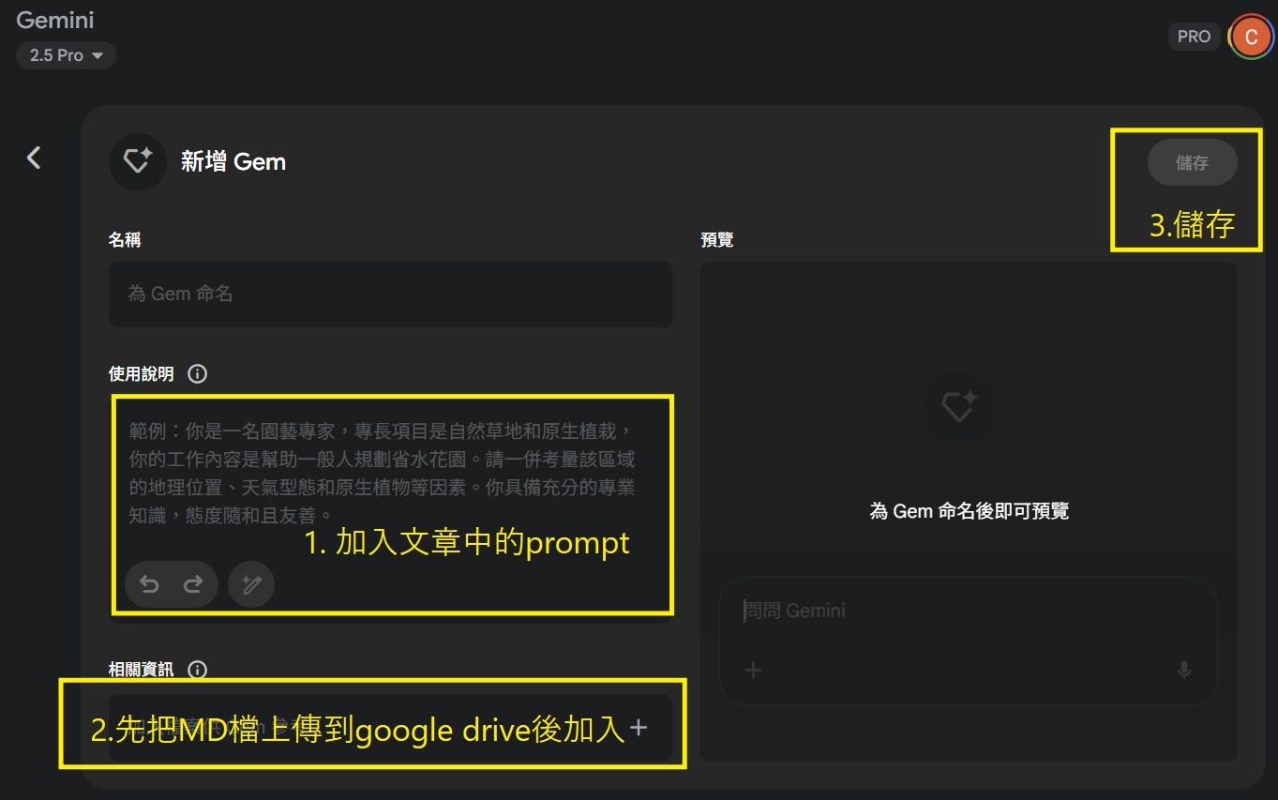Open the 2.5 Pro model dropdown
Viewport: 1278px width, 800px height.
click(66, 55)
